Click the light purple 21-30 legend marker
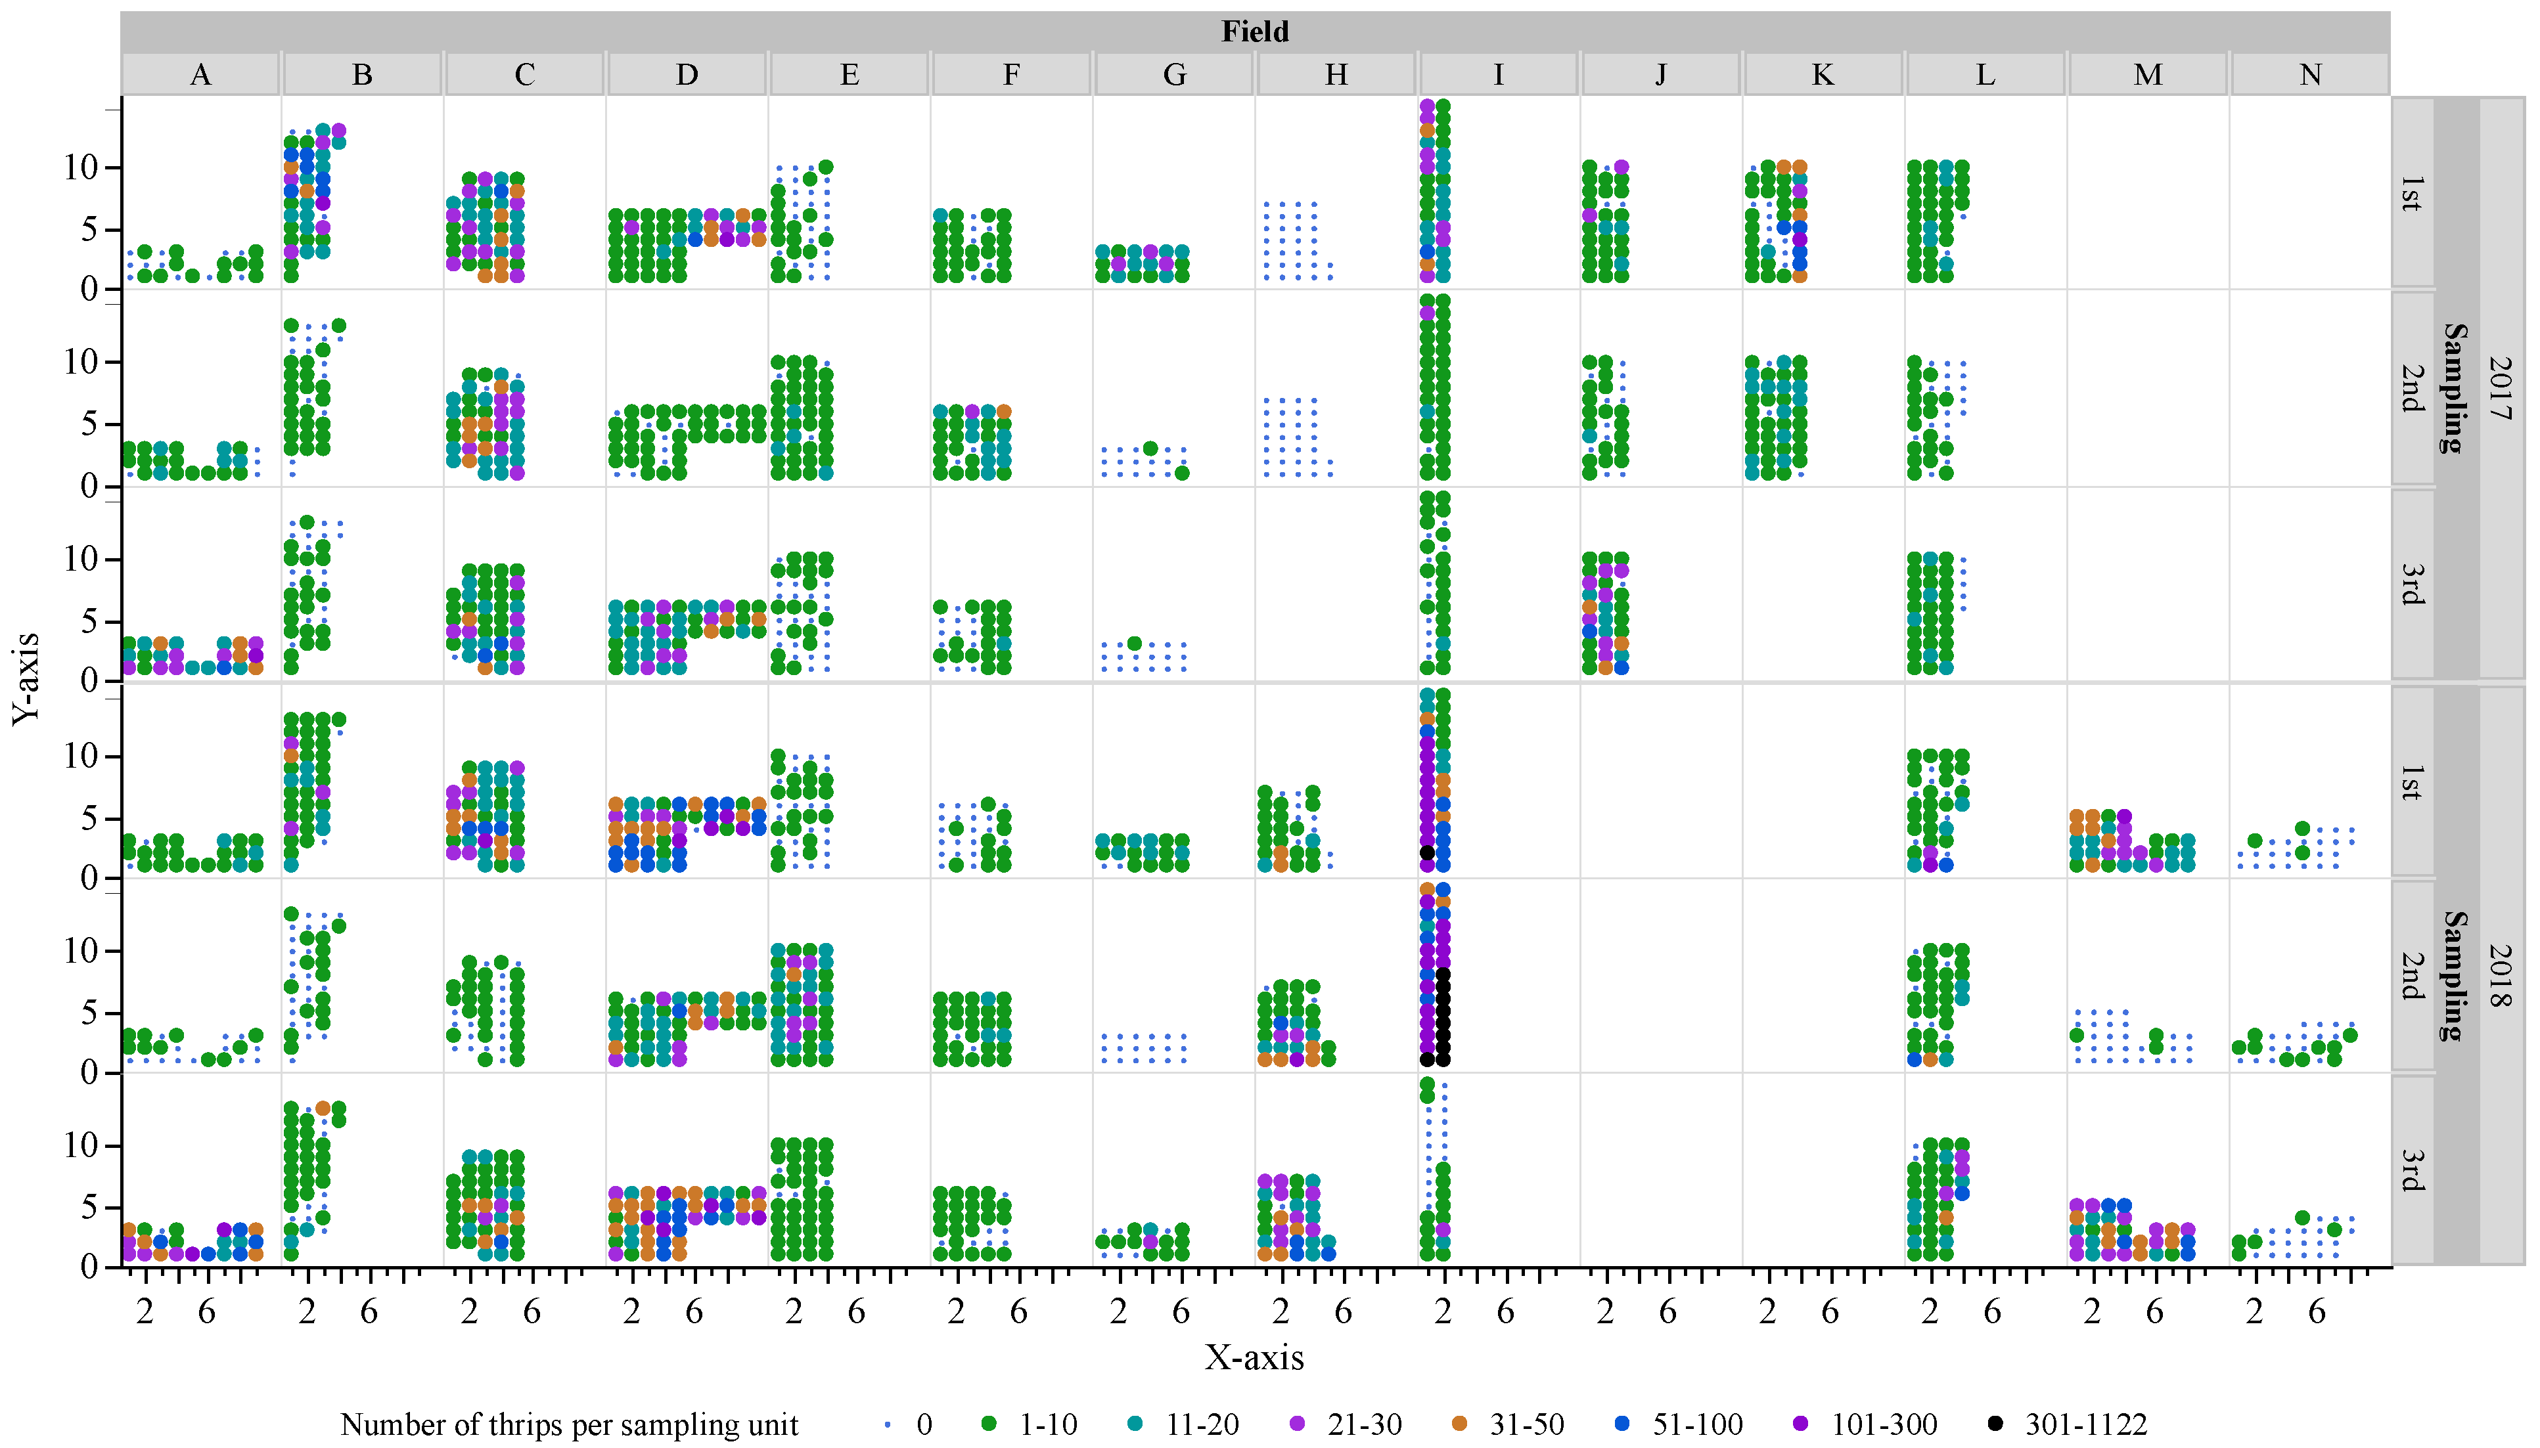Viewport: 2540px width, 1448px height. coord(1296,1423)
